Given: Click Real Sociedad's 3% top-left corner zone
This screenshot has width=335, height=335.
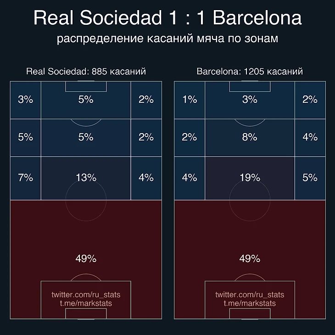Looking at the screenshot, I should point(25,100).
